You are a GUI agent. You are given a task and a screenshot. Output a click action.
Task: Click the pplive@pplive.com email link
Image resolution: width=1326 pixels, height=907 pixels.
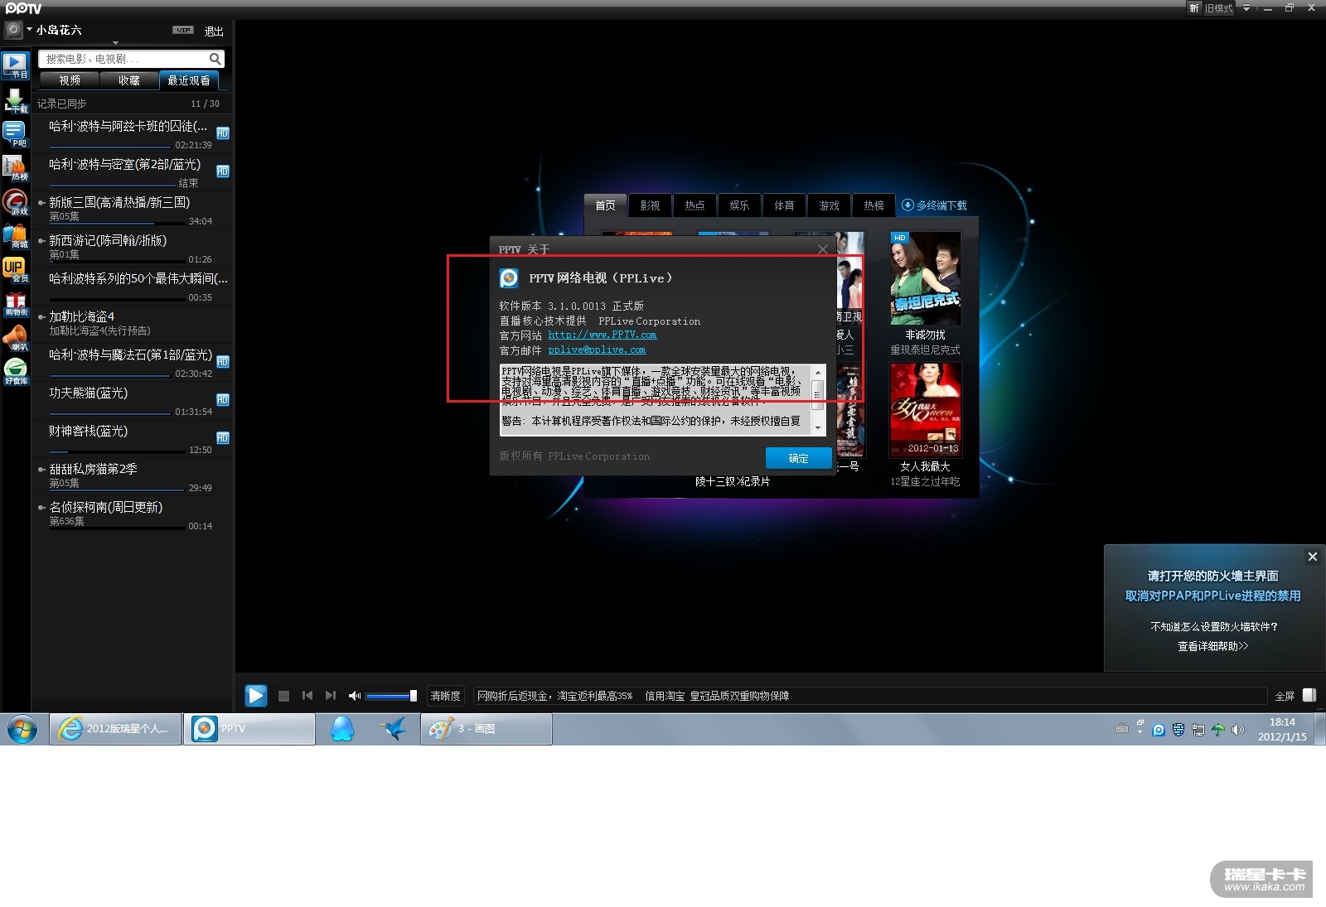(597, 350)
